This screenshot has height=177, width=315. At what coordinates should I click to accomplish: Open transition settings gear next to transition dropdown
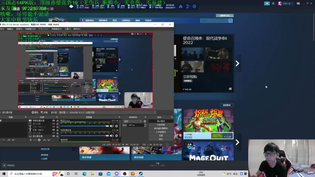click(145, 121)
